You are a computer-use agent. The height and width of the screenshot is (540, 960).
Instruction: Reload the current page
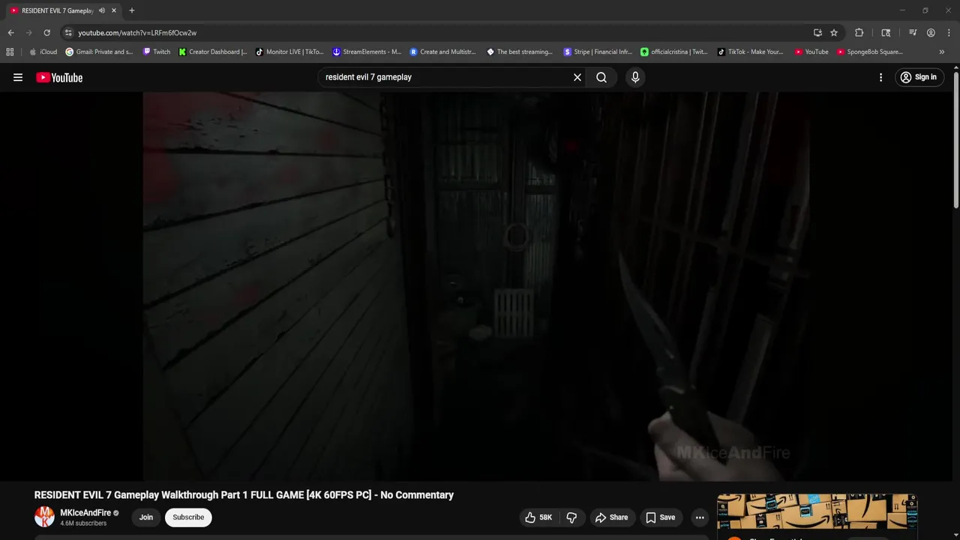coord(46,33)
